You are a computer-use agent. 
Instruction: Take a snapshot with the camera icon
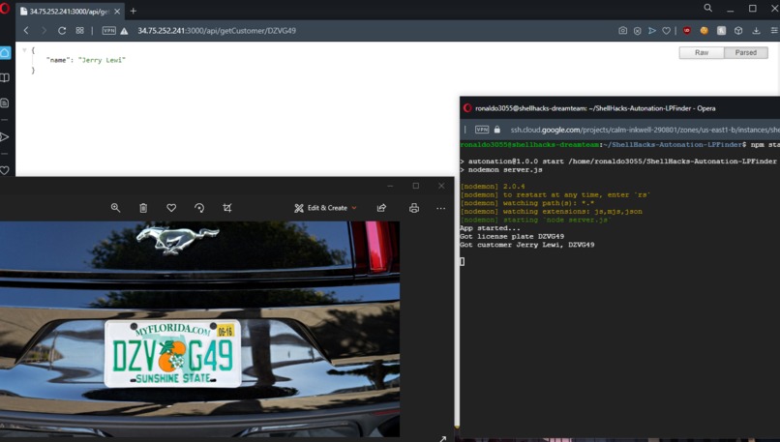[x=623, y=30]
